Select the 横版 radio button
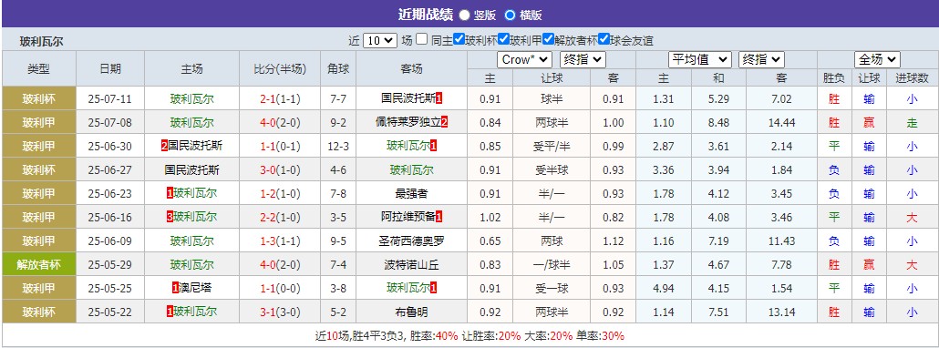Screen dimensions: 939x348 point(510,15)
